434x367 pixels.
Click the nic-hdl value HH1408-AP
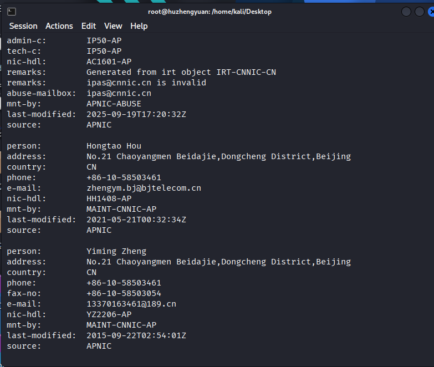click(109, 198)
